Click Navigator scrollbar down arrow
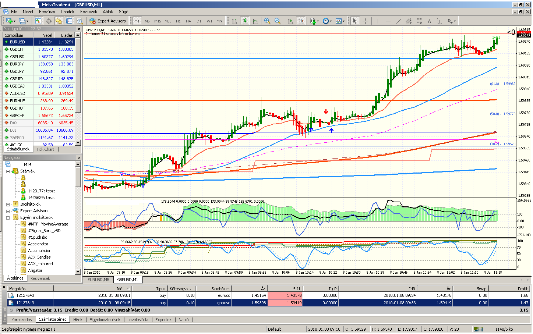The width and height of the screenshot is (533, 334). pos(78,272)
